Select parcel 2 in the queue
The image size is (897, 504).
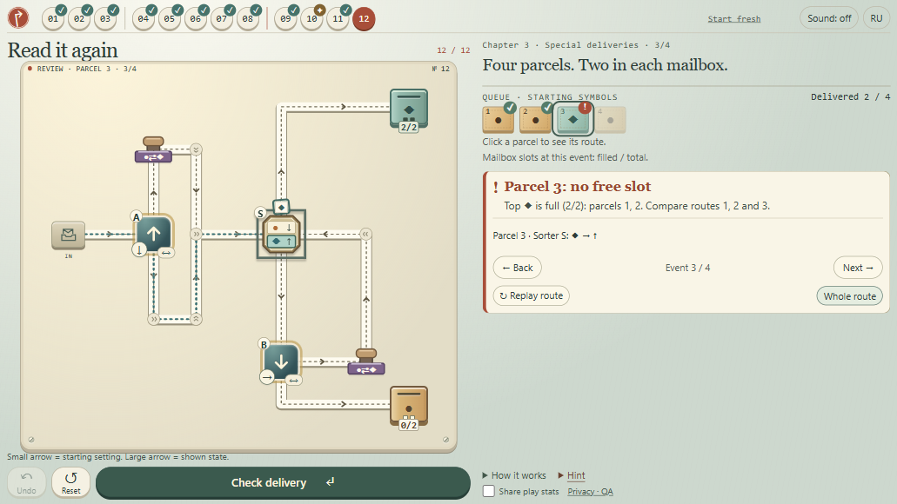point(535,119)
